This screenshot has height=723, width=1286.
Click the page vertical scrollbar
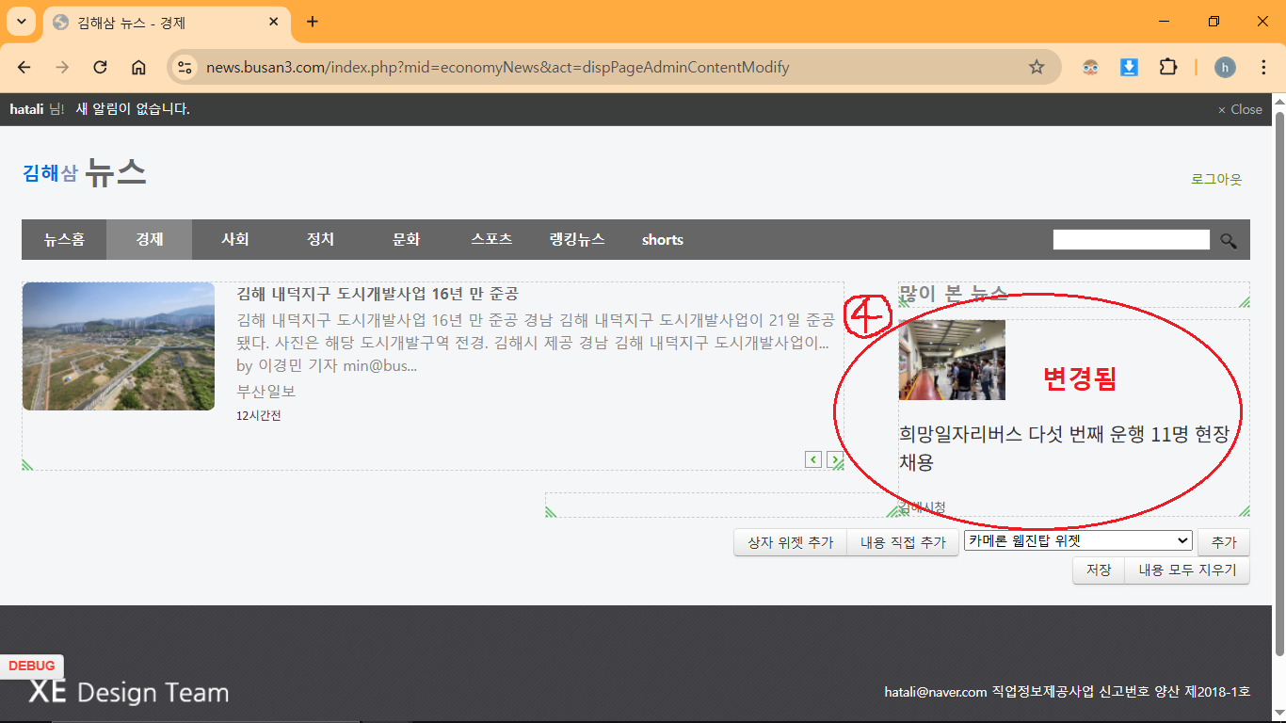[1278, 384]
